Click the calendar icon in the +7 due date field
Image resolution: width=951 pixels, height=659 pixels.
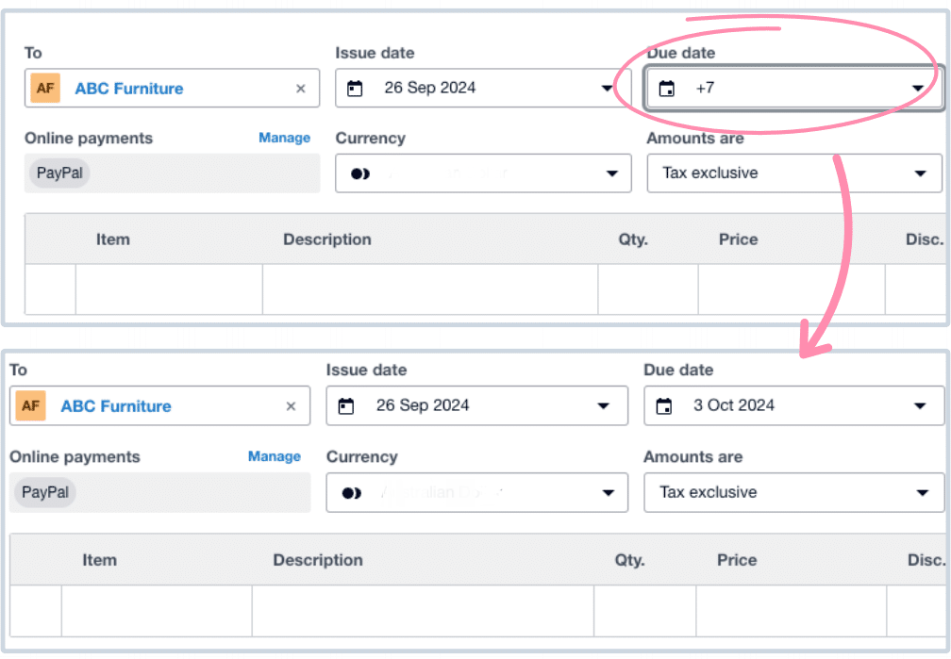667,89
